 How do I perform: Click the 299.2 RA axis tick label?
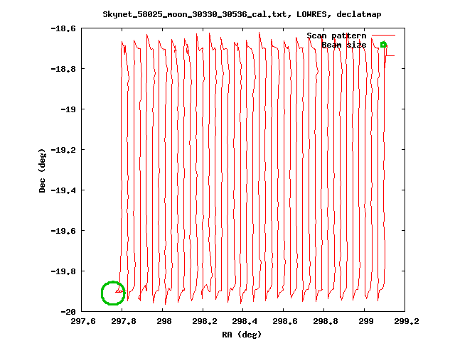pyautogui.click(x=406, y=321)
